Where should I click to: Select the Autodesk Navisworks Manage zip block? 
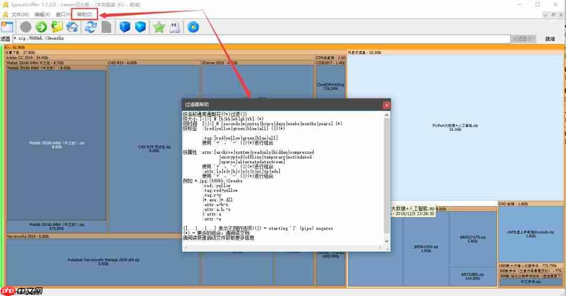coord(103,261)
